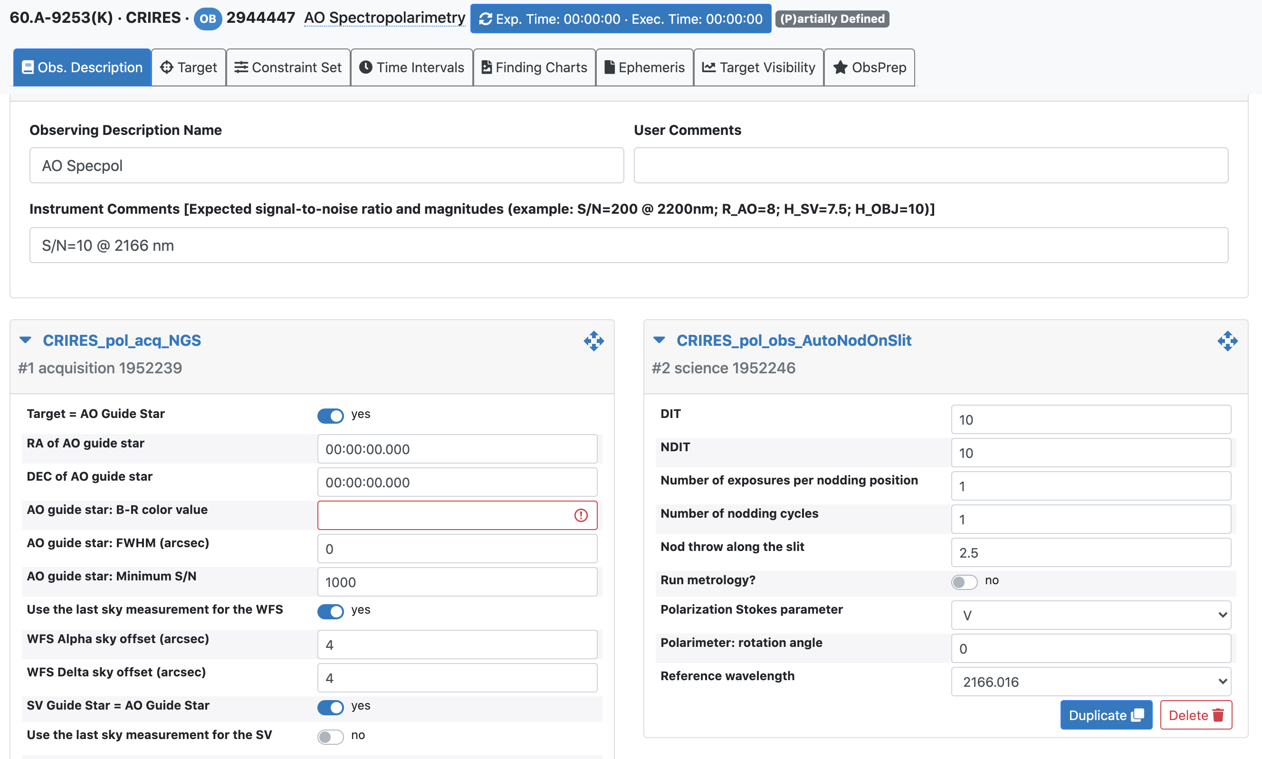The height and width of the screenshot is (759, 1262).
Task: Click the star icon on ObsPrep tab
Action: click(840, 67)
